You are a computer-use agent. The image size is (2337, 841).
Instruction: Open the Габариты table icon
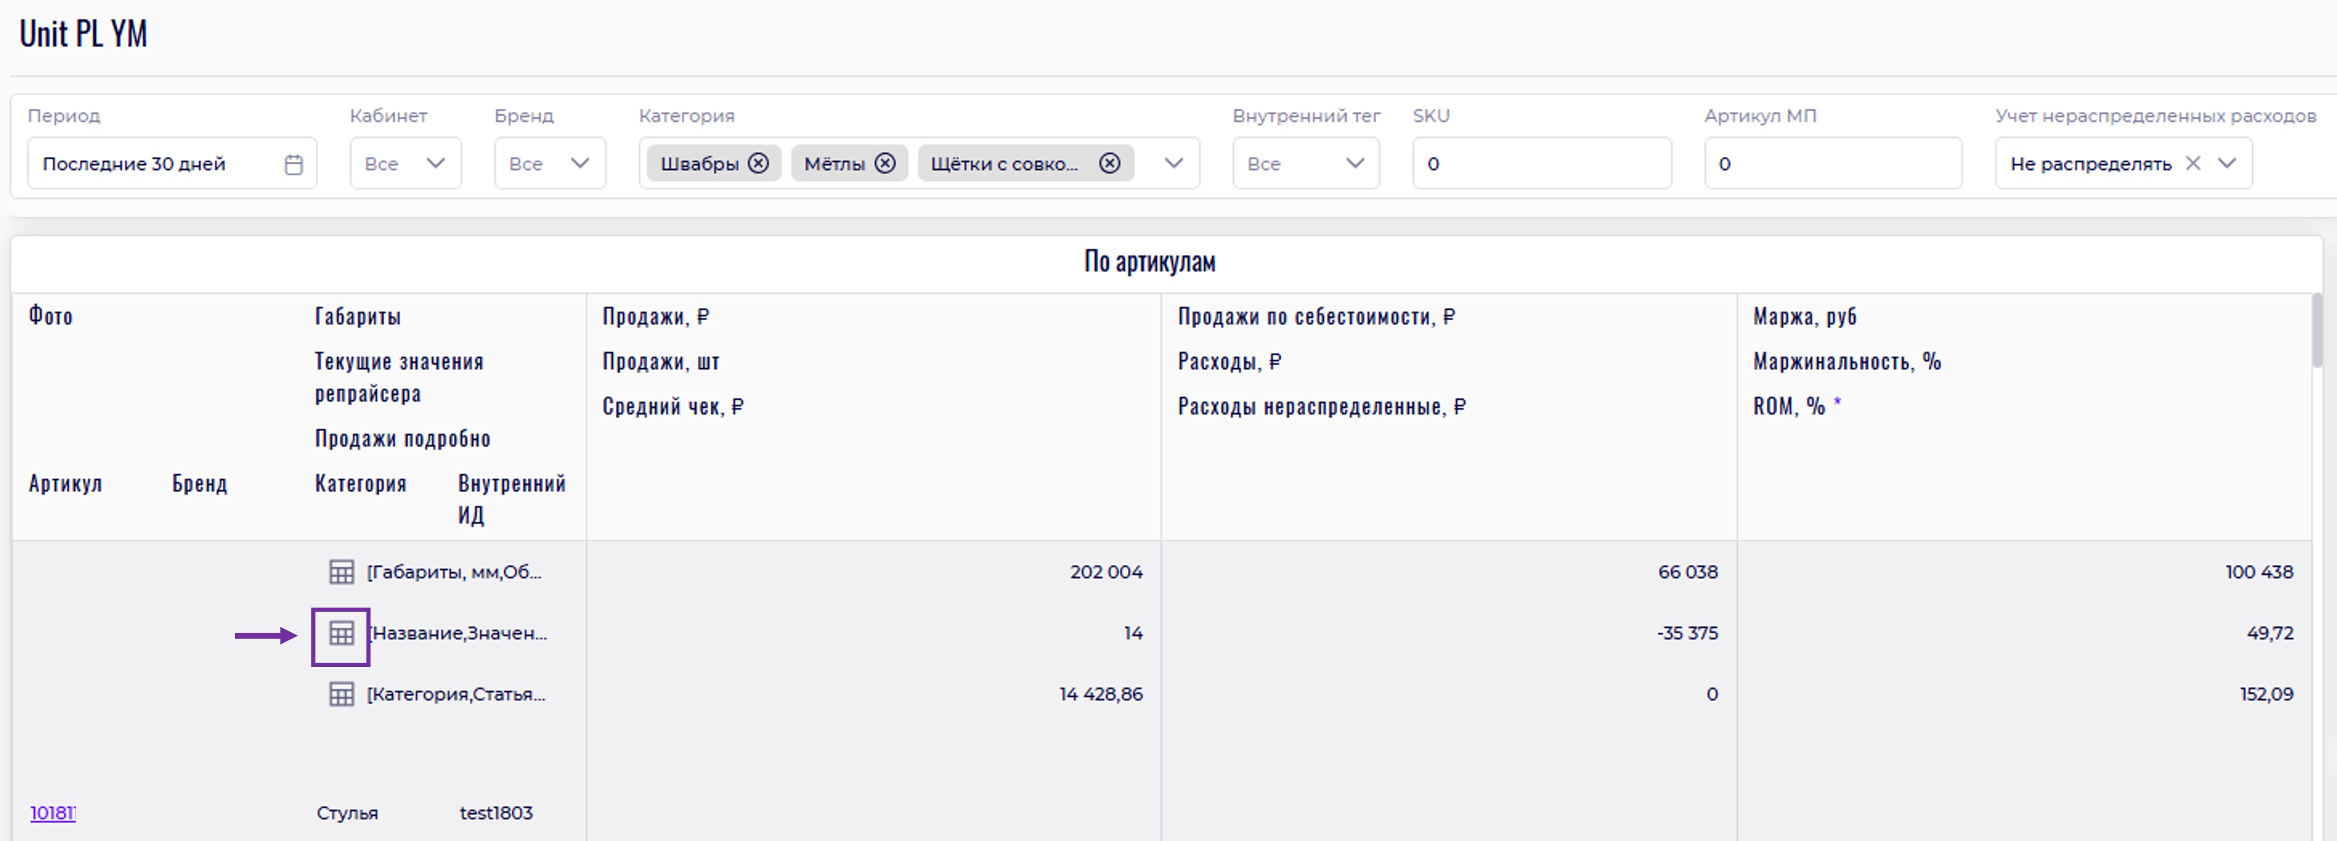(x=341, y=572)
